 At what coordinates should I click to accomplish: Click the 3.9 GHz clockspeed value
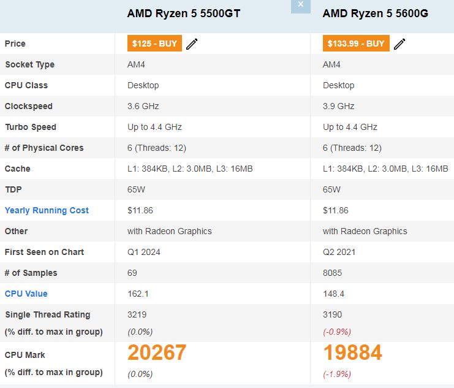pyautogui.click(x=338, y=106)
